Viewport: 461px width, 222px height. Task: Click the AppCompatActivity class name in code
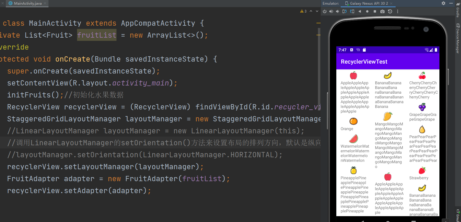(x=158, y=23)
